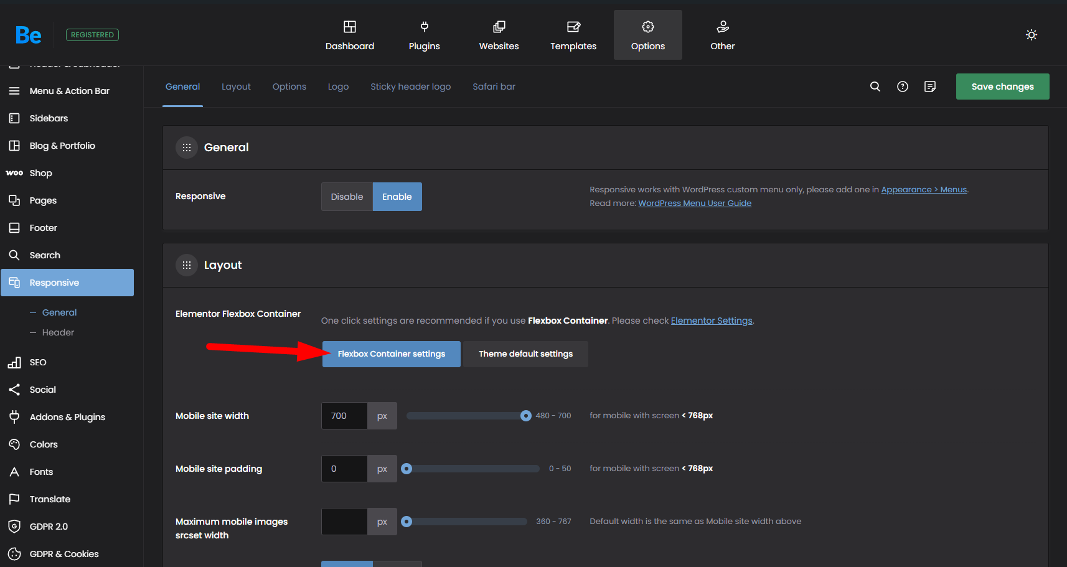Viewport: 1067px width, 567px height.
Task: Open the Websites section
Action: [499, 35]
